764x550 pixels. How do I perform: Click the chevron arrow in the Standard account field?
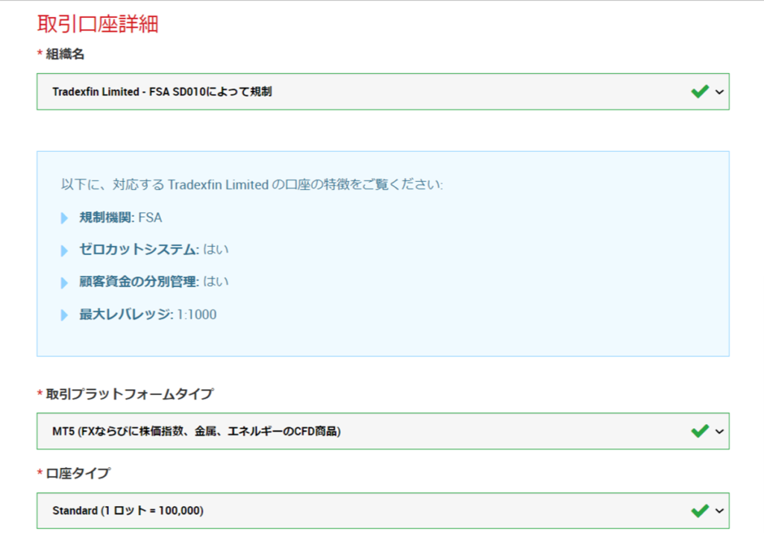719,511
